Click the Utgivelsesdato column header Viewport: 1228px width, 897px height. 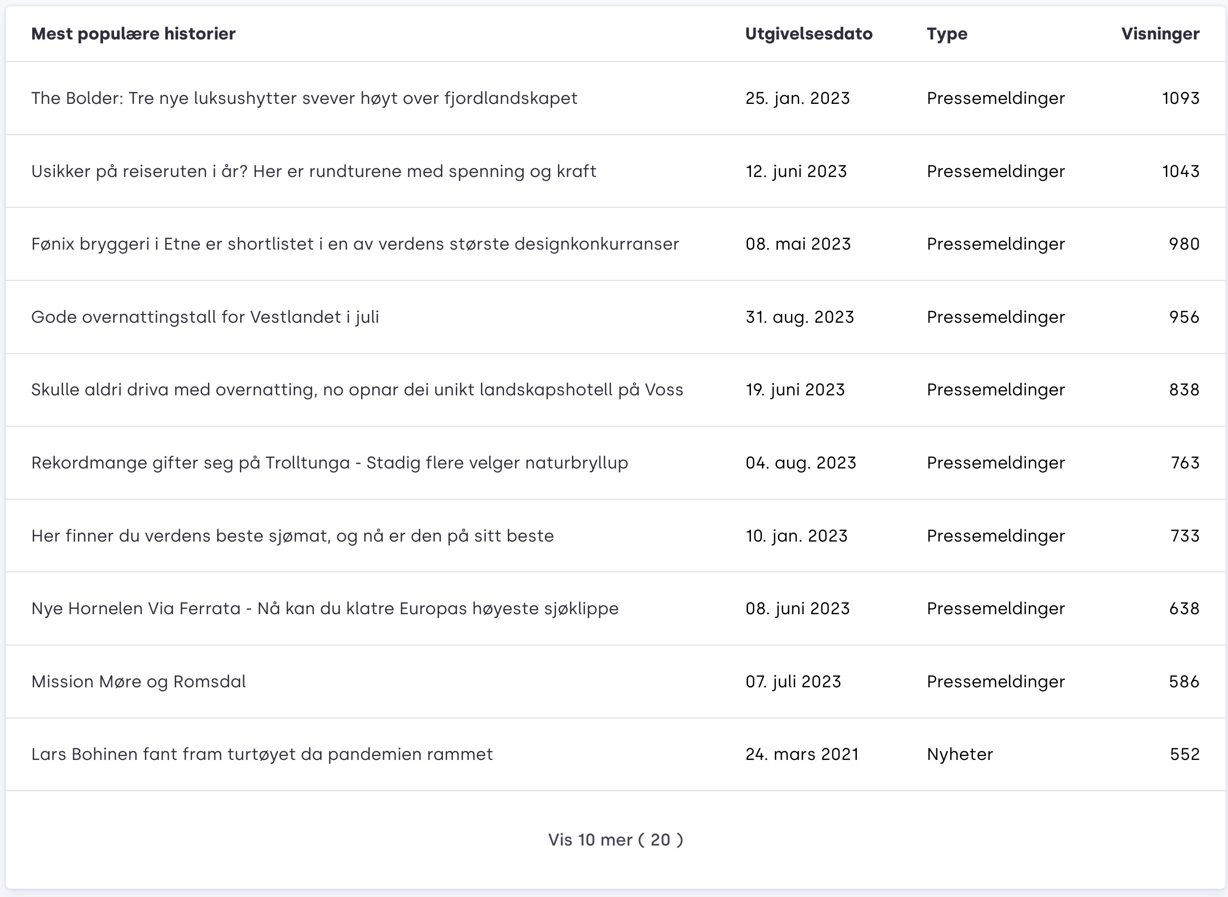pos(809,34)
